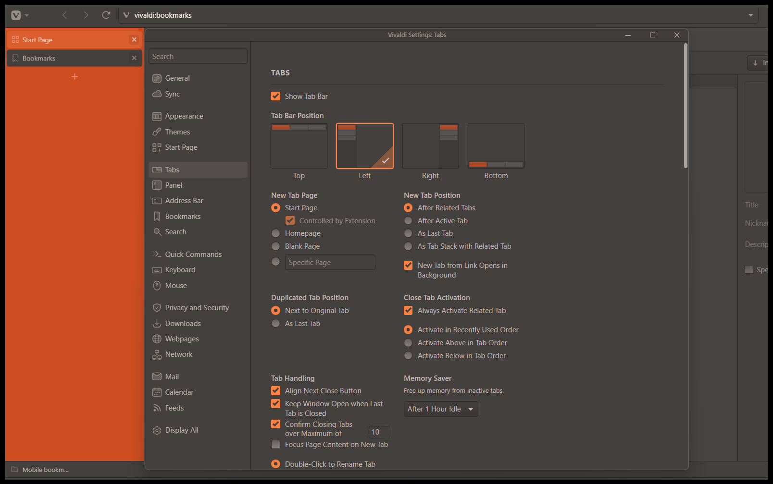Screen dimensions: 773x484
Task: Enable Focus Page Content on New Tab
Action: click(275, 445)
